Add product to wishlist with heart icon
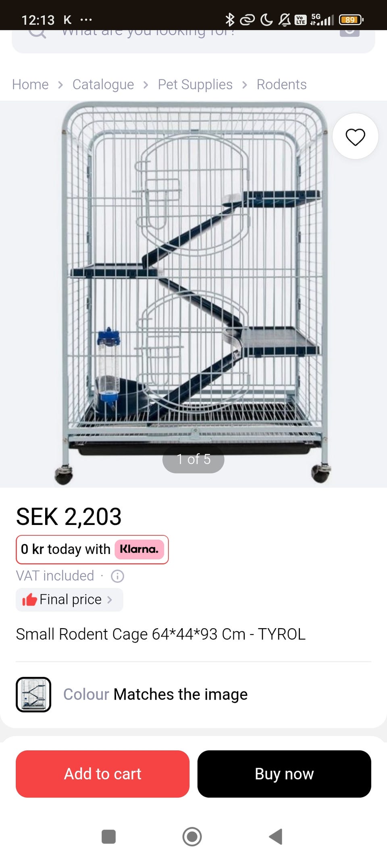 pos(355,137)
